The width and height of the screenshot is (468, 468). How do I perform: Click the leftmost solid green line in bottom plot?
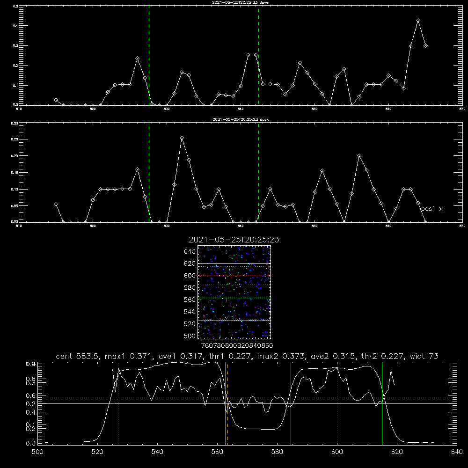pyautogui.click(x=113, y=403)
